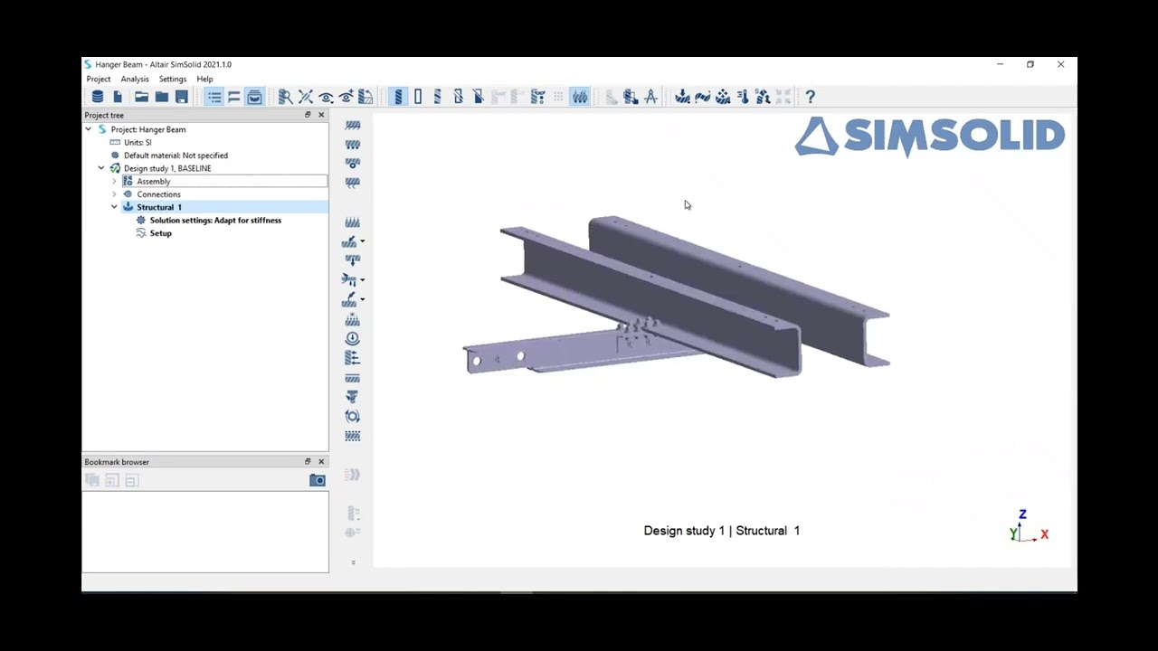
Task: Click the XYZ axis triad in viewport
Action: (x=1029, y=527)
